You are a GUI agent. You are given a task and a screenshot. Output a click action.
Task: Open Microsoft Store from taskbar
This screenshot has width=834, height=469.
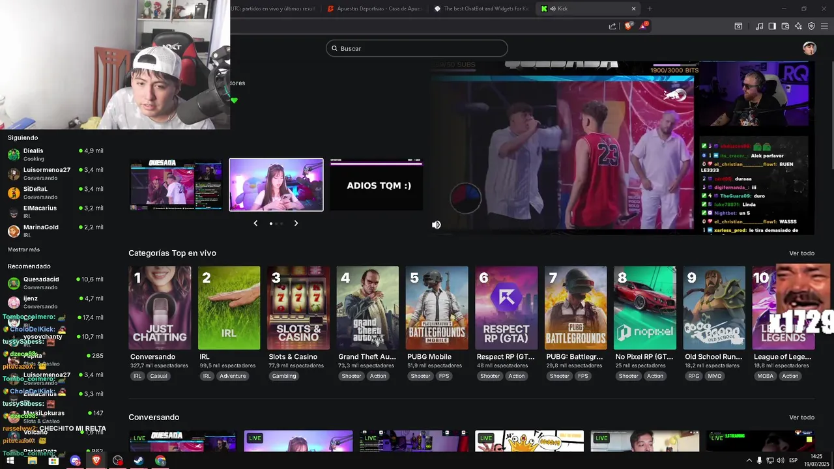tap(53, 461)
